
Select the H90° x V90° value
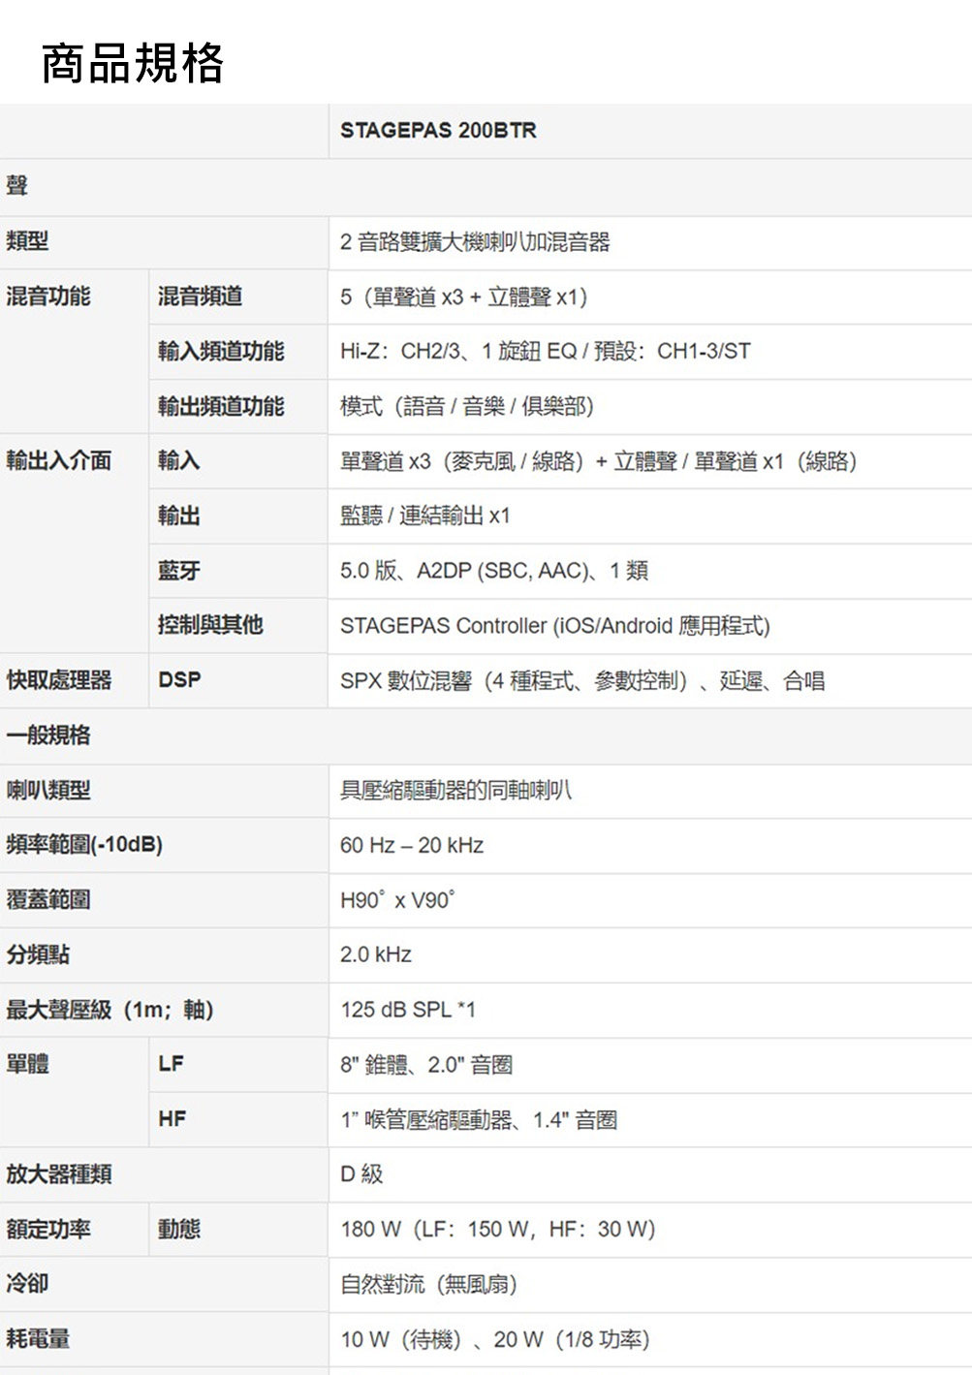point(397,900)
